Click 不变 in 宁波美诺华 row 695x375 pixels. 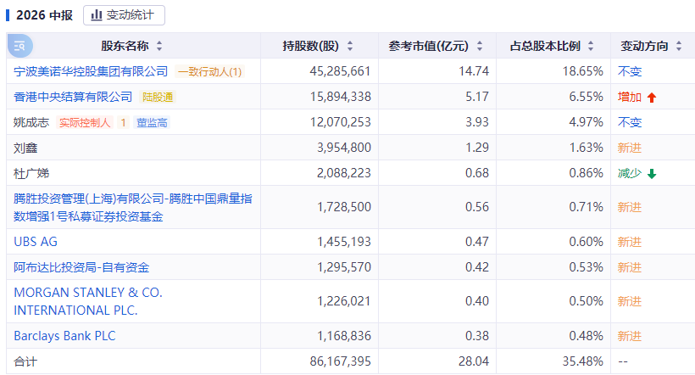pos(630,71)
